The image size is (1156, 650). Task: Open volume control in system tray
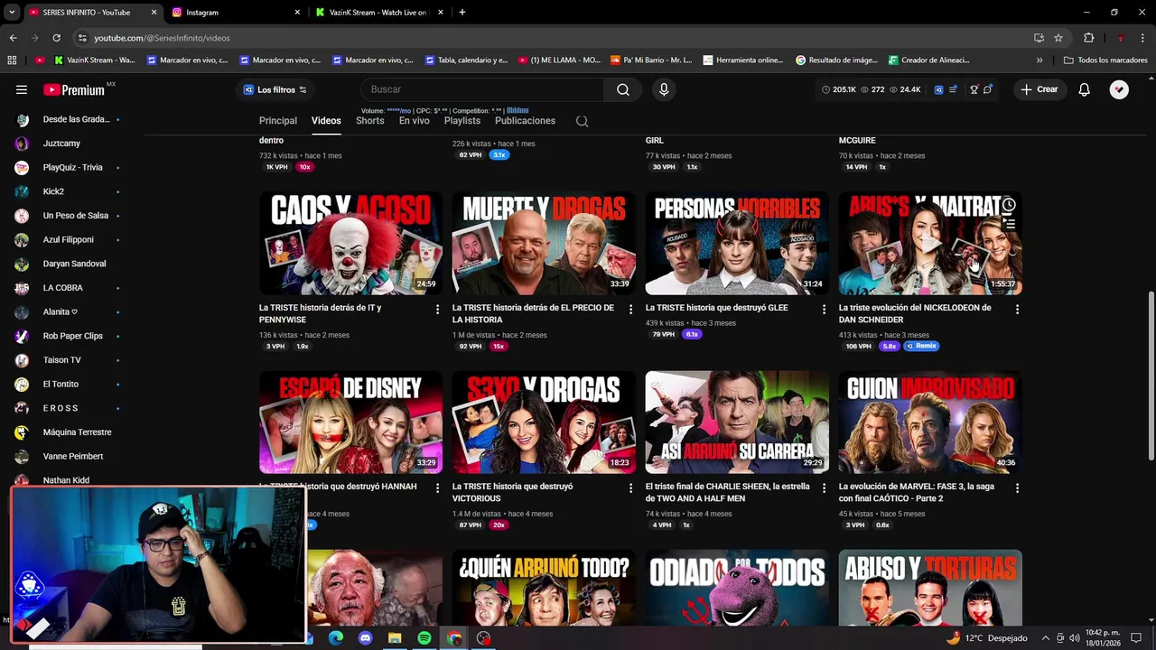click(1075, 638)
